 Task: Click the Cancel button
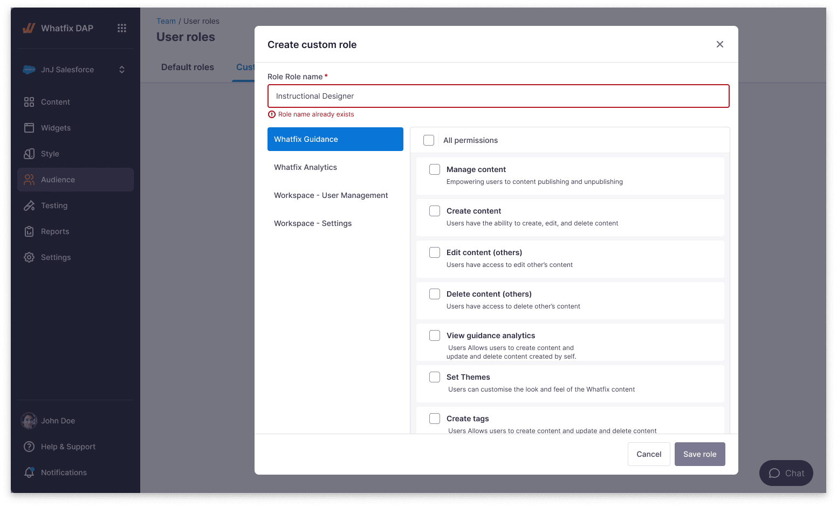[x=649, y=454]
